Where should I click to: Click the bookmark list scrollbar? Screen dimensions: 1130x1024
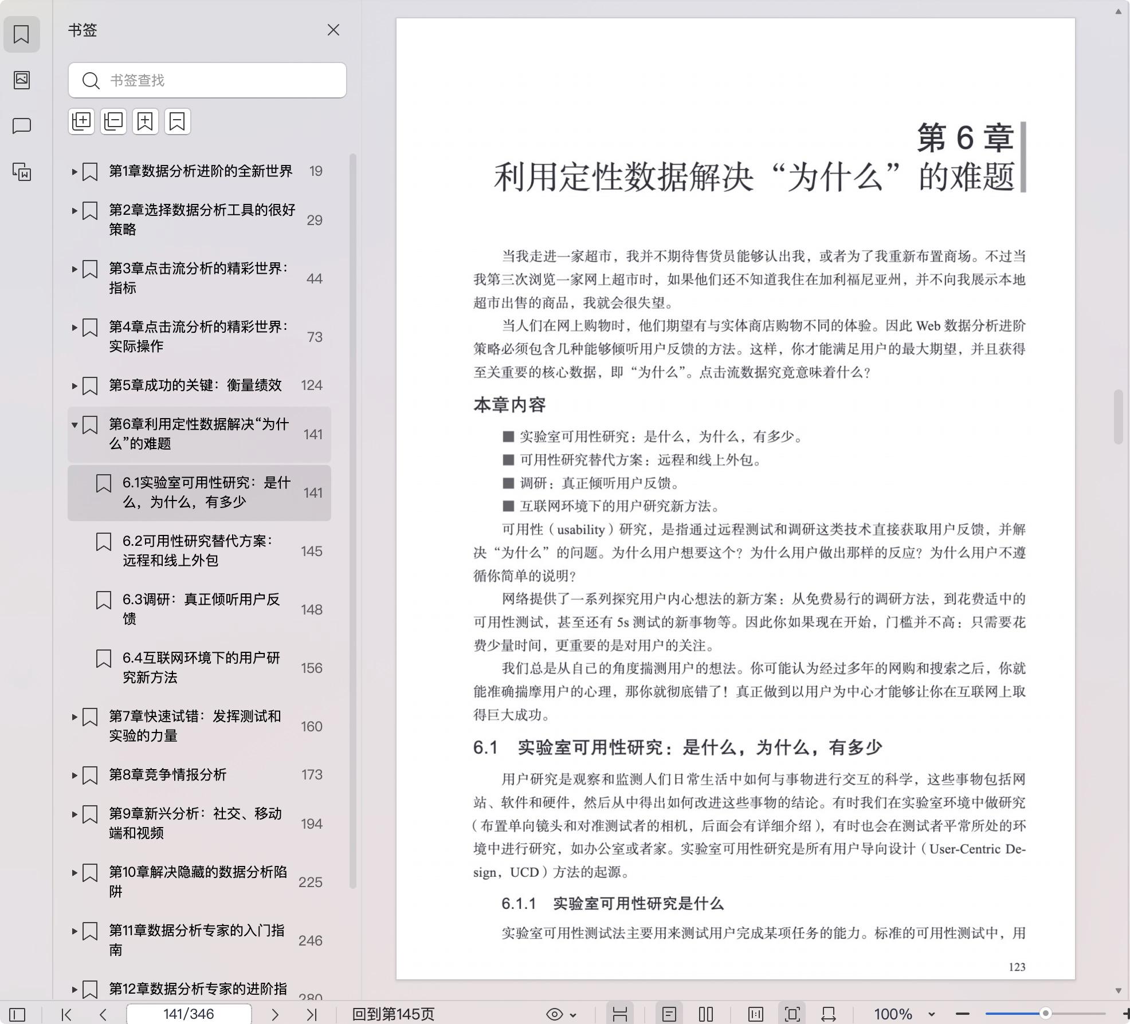click(353, 521)
